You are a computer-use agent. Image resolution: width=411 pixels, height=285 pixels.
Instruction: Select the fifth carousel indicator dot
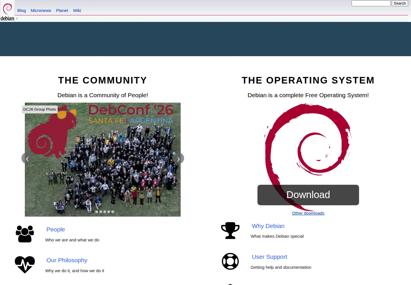[x=109, y=212]
